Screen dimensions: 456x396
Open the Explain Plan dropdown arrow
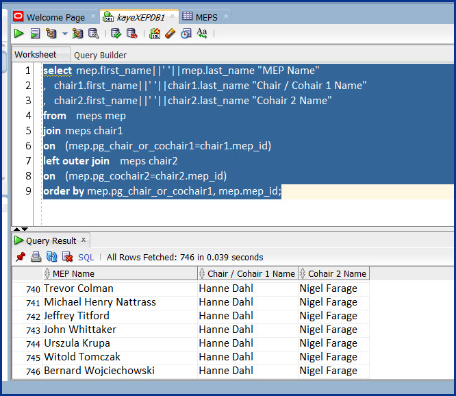click(65, 34)
